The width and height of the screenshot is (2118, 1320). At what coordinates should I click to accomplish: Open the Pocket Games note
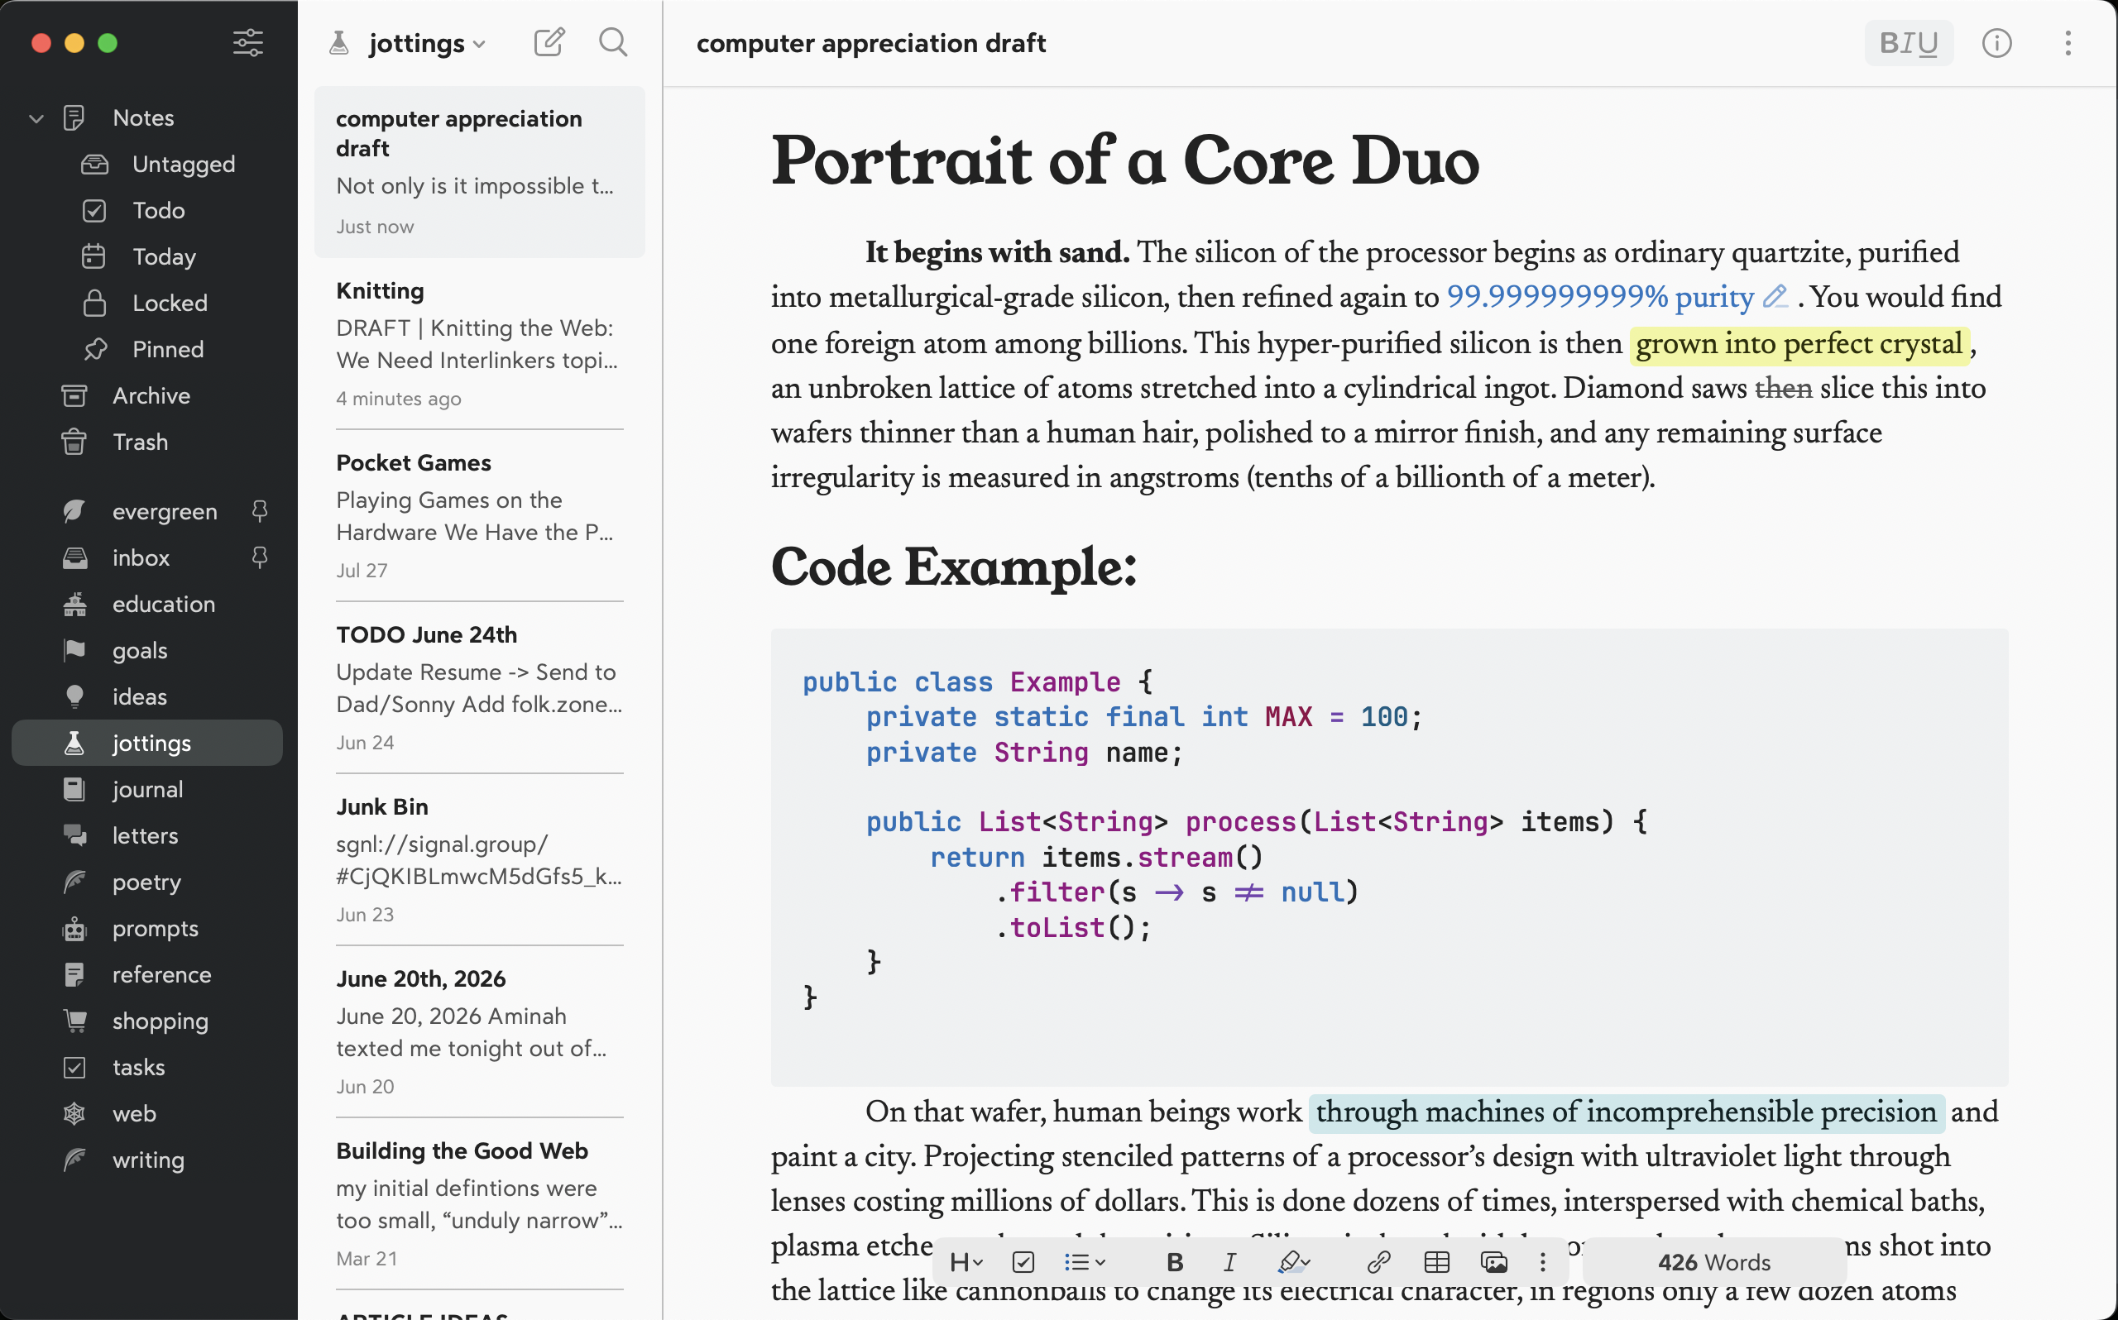pos(479,516)
